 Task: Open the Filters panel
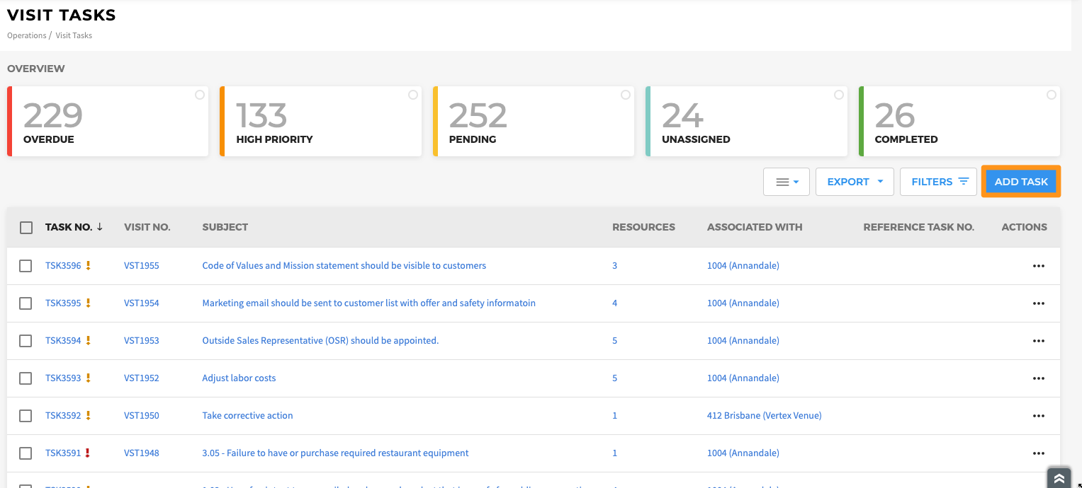click(939, 182)
